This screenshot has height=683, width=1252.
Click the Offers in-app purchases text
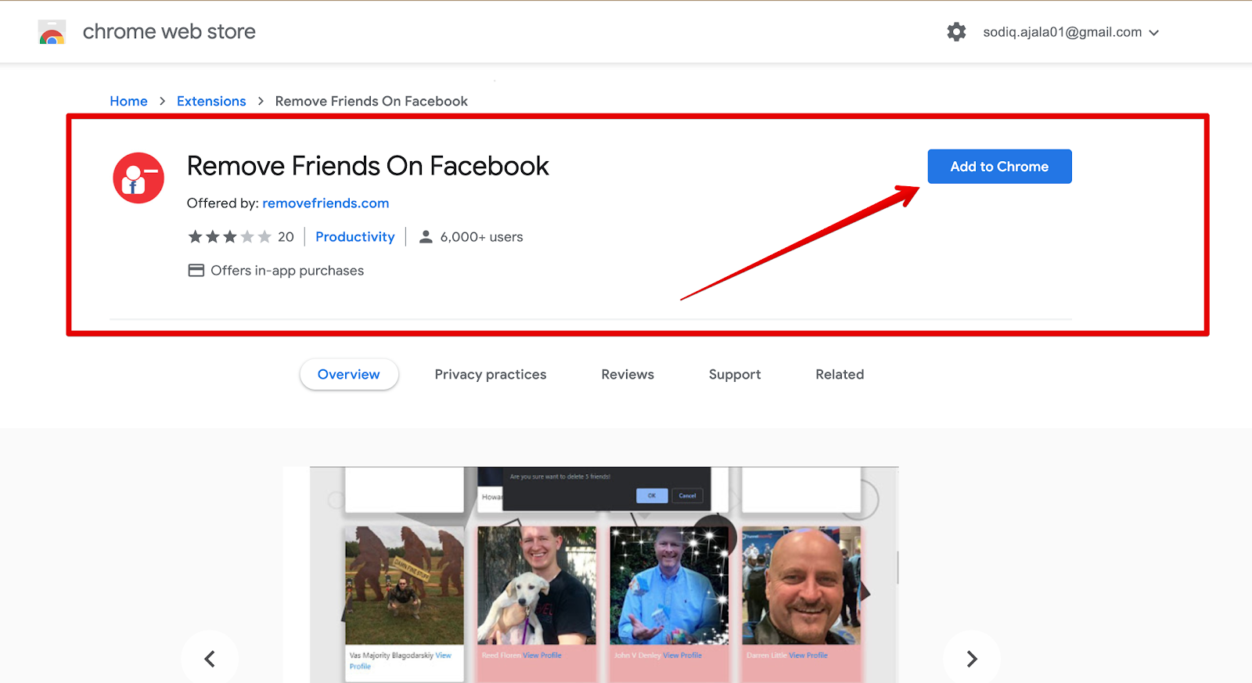[287, 271]
